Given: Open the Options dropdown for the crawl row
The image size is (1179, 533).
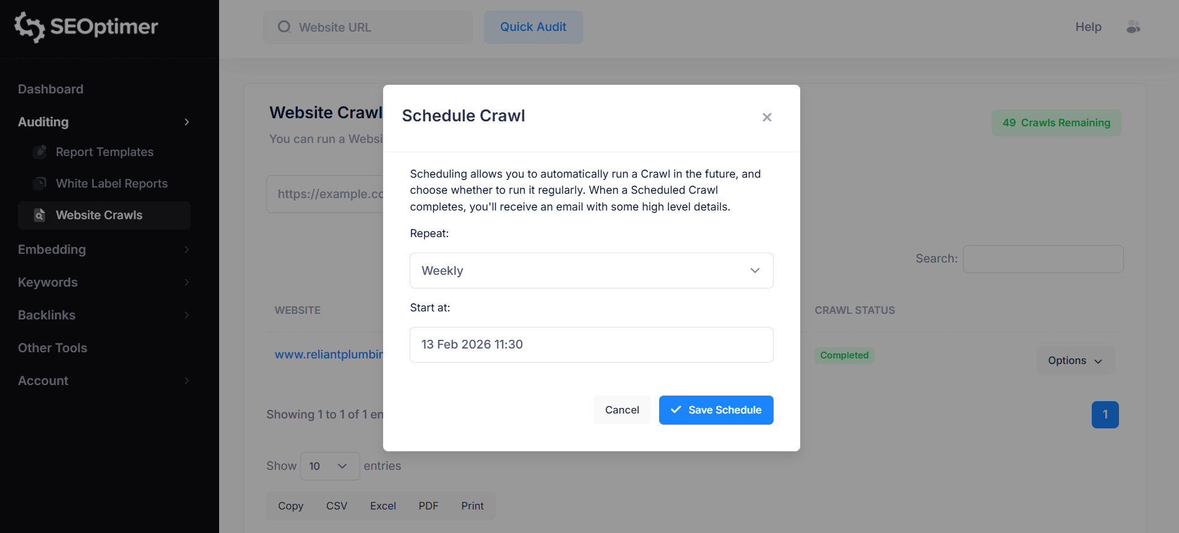Looking at the screenshot, I should 1075,360.
